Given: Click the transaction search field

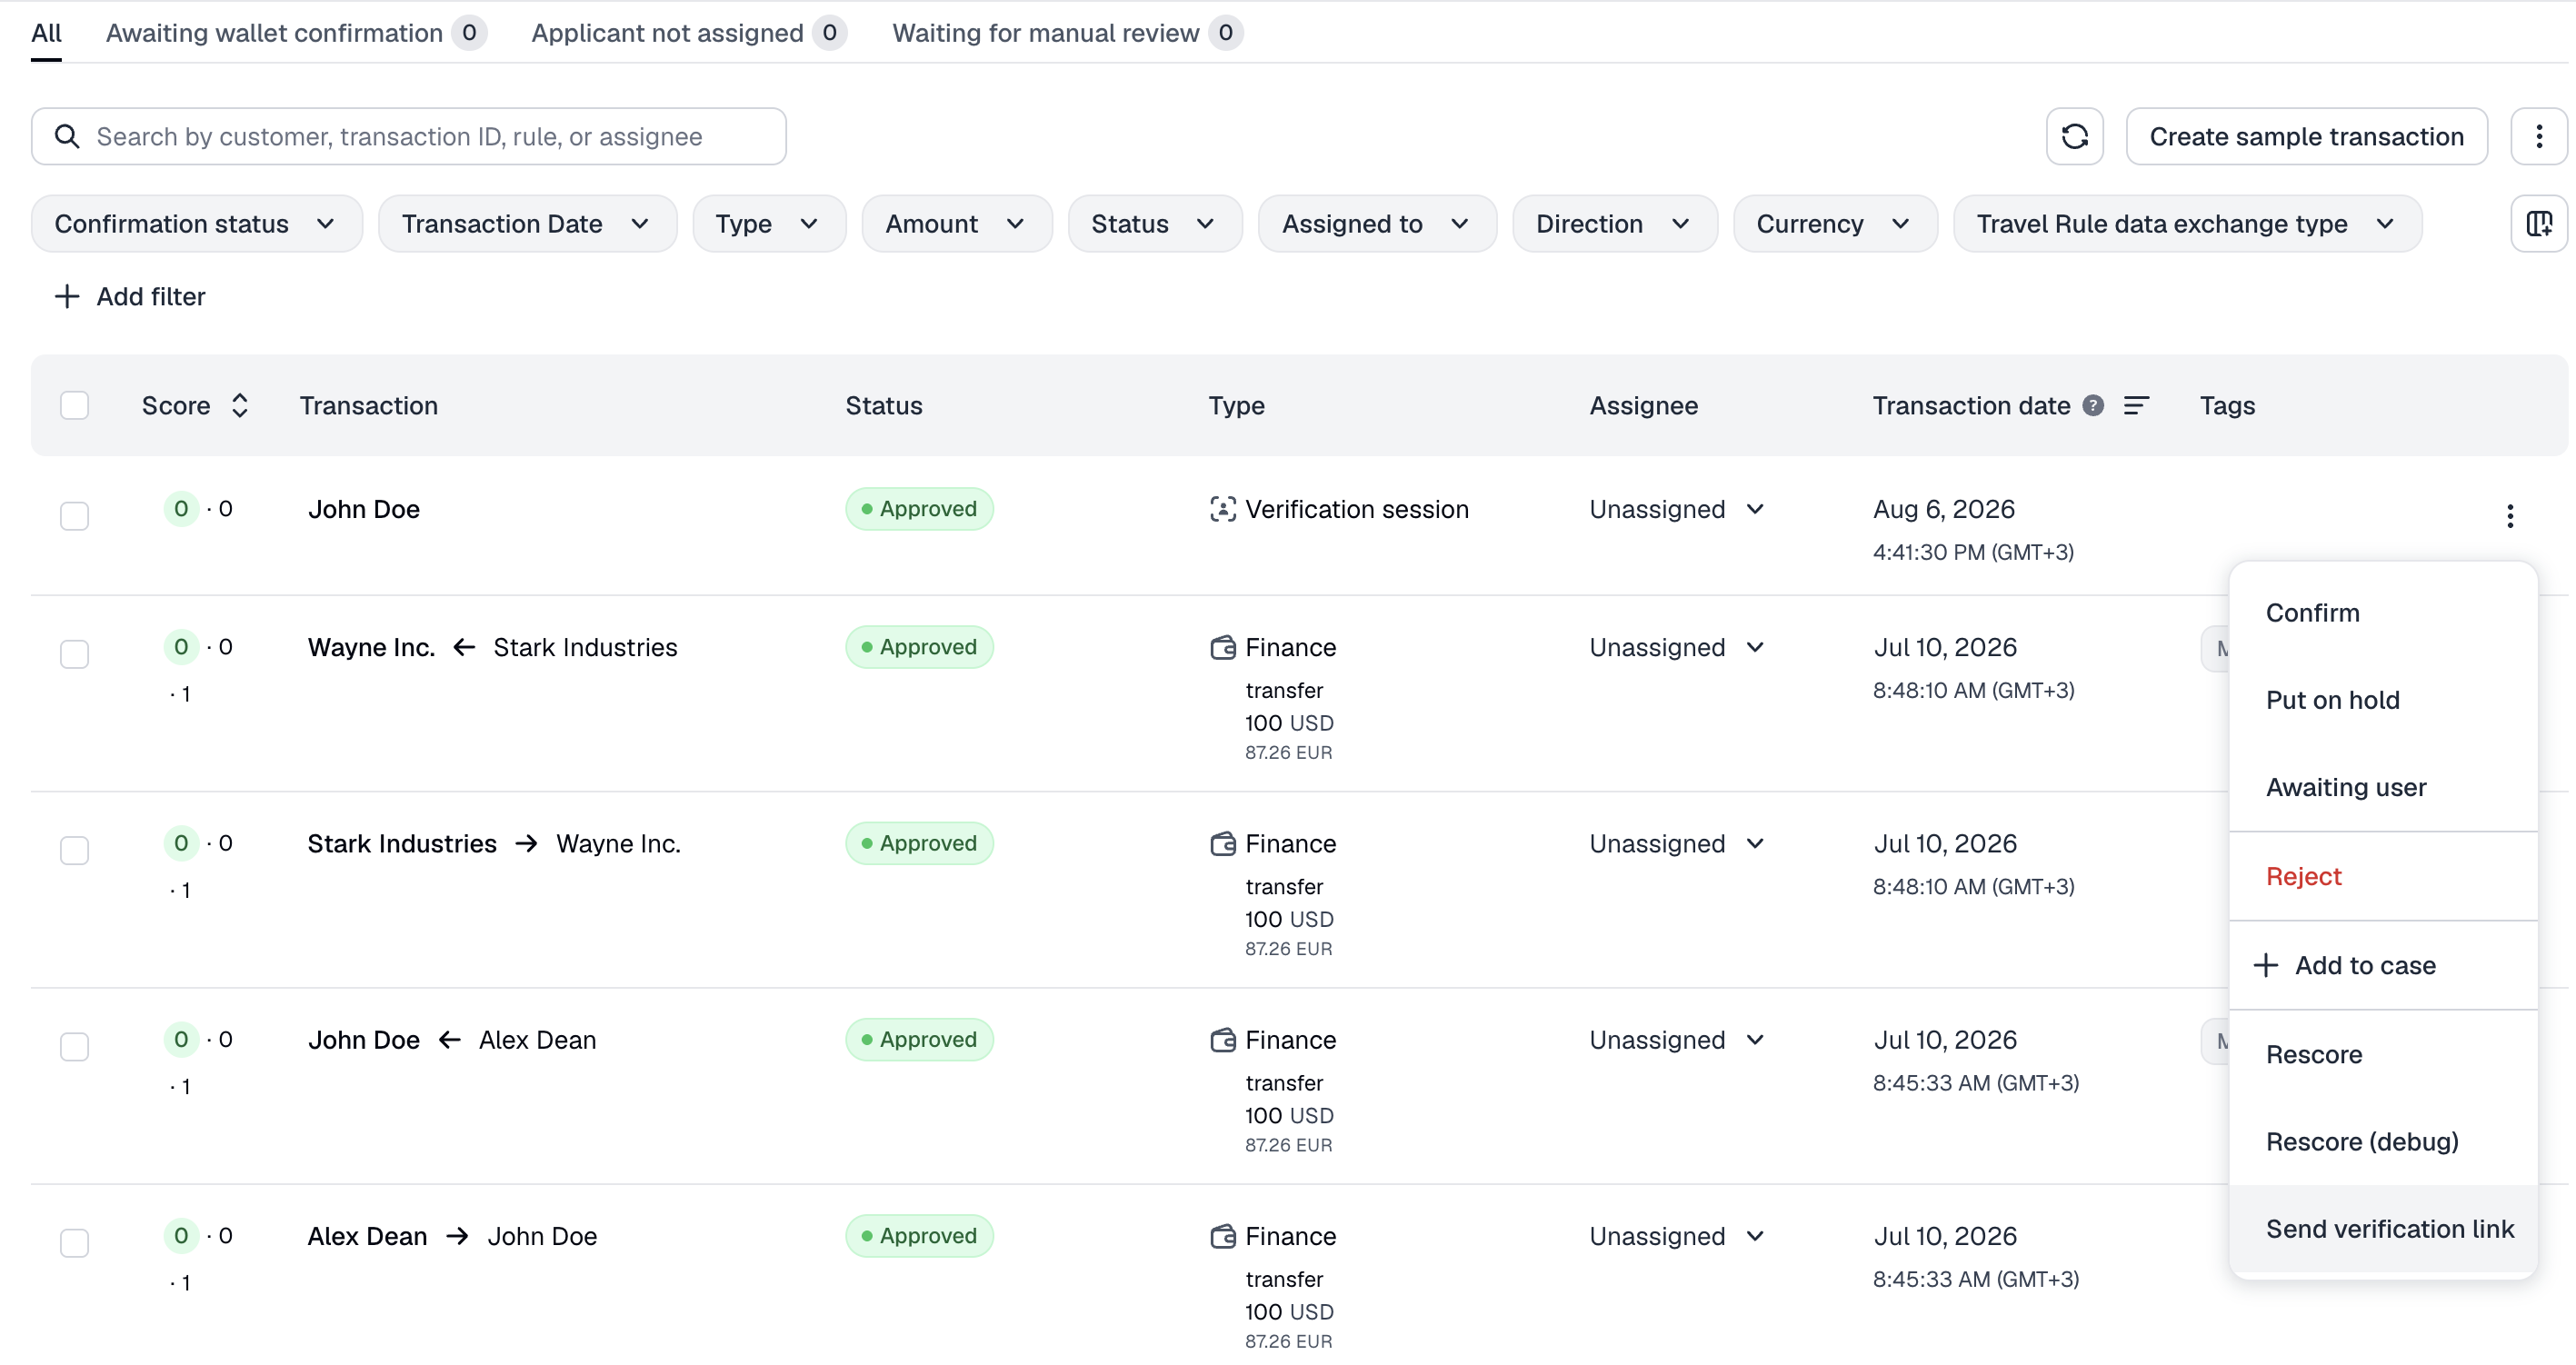Looking at the screenshot, I should 408,136.
